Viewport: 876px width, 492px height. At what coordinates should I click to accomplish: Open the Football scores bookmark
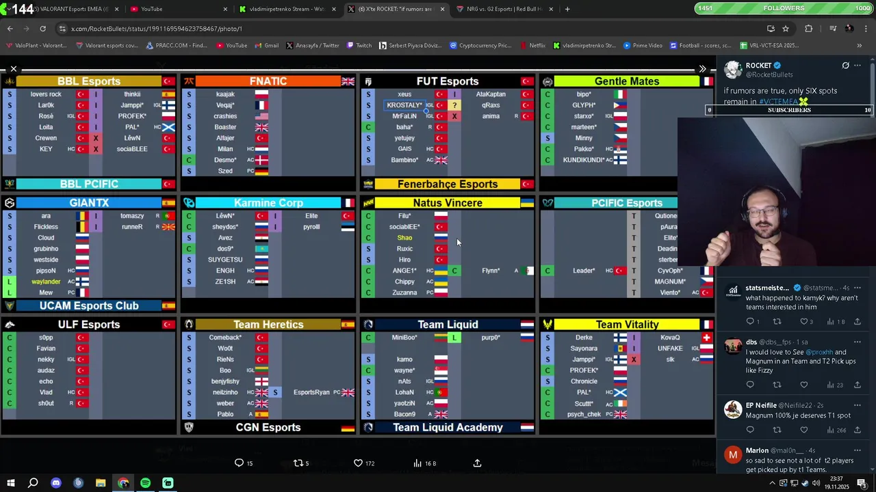[x=700, y=46]
